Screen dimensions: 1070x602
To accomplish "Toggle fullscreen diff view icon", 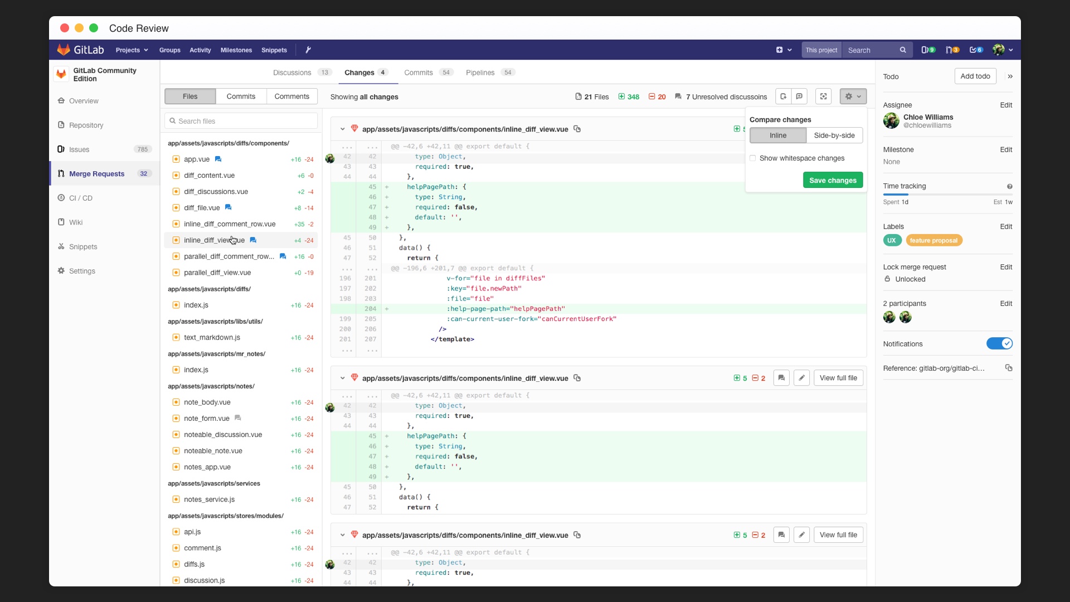I will 824,96.
